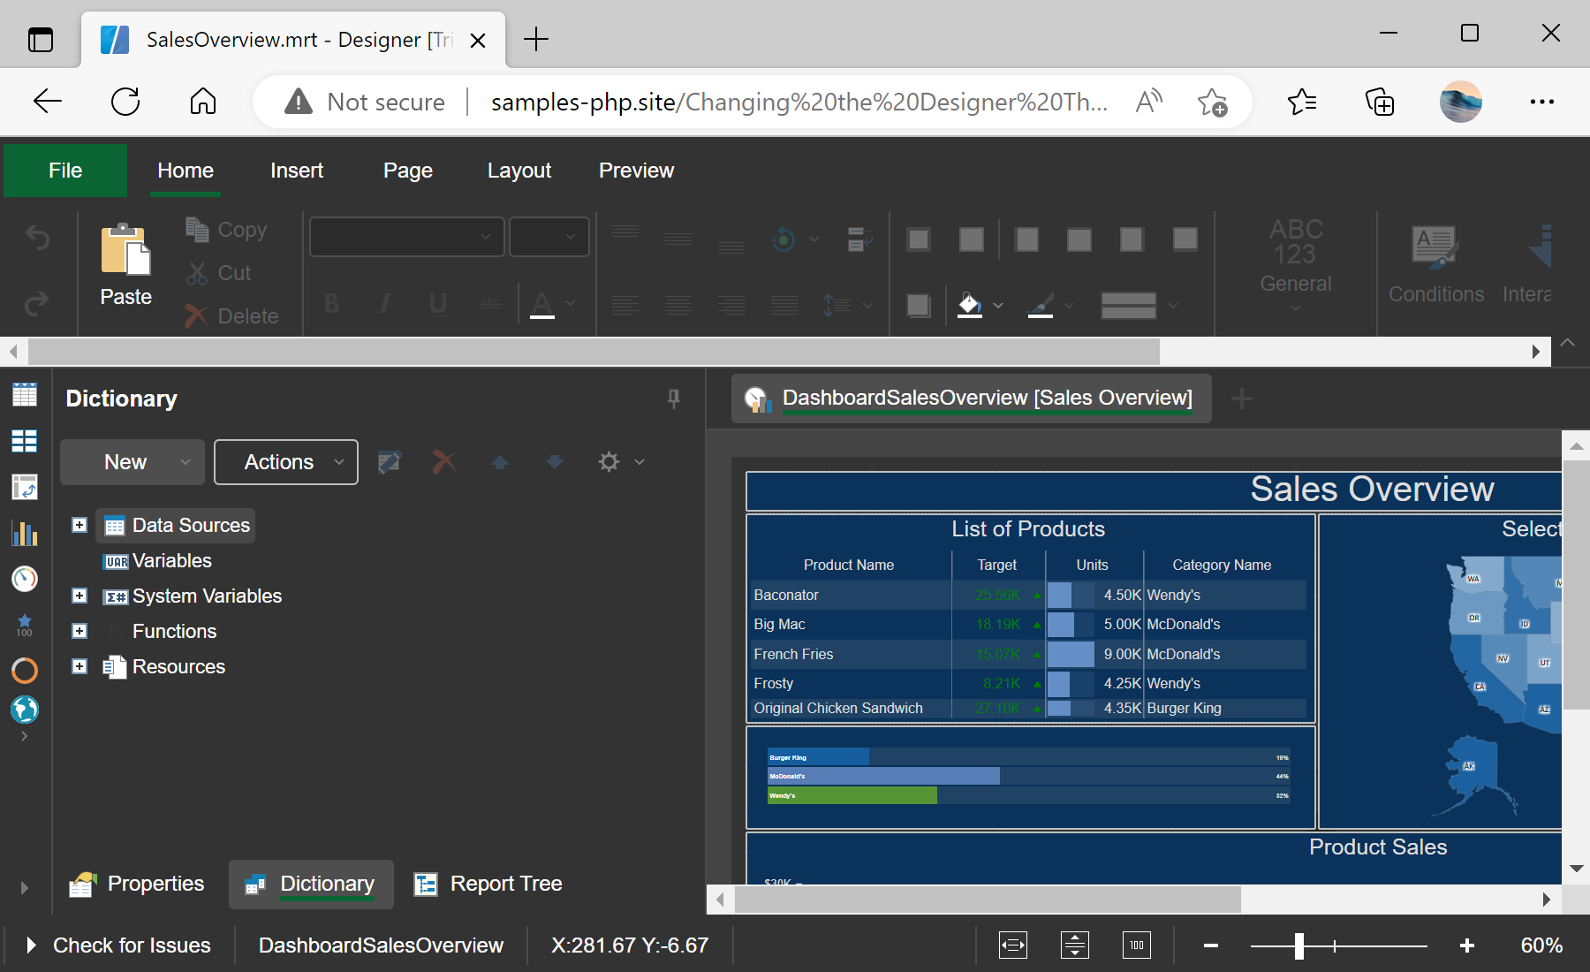Pin the Dictionary panel

point(674,399)
